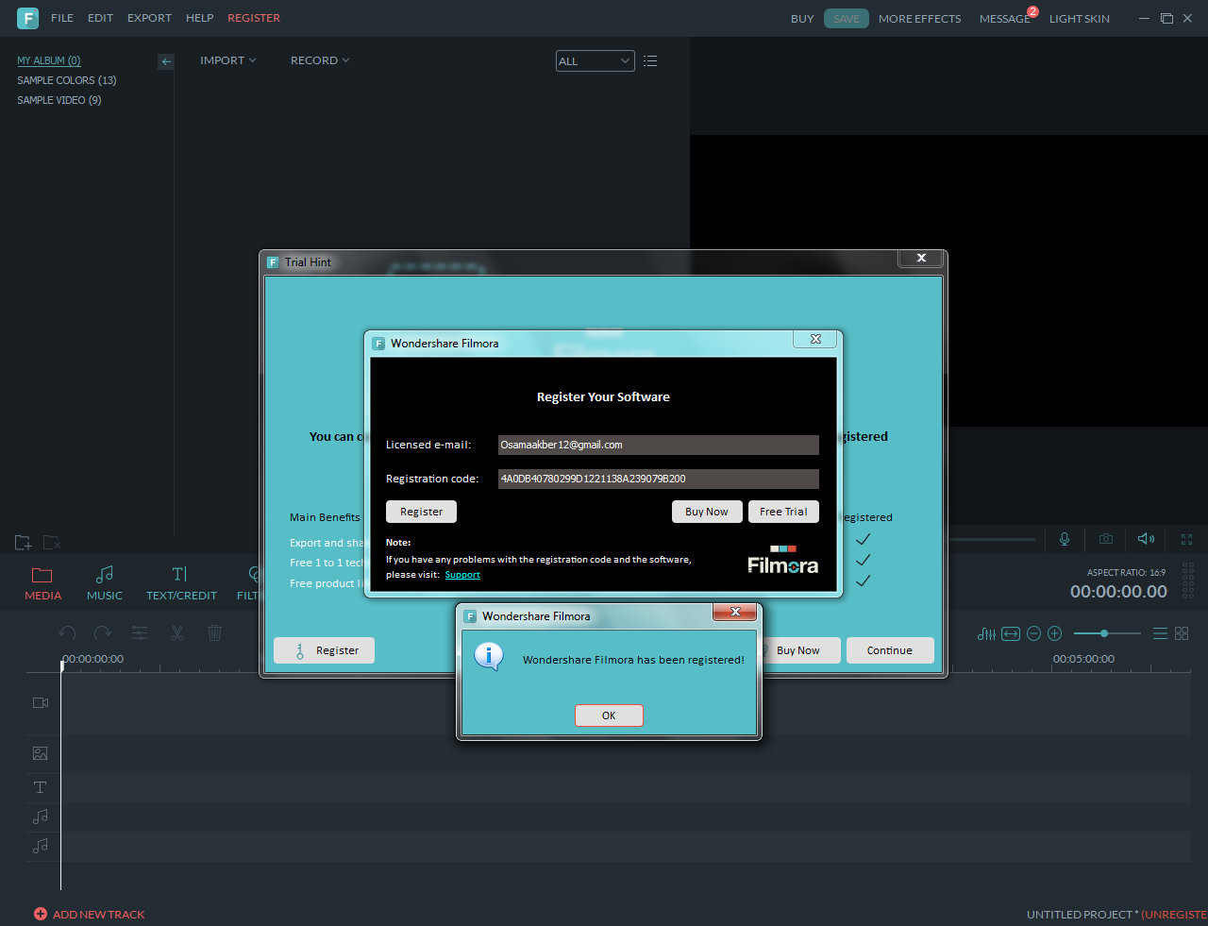1208x926 pixels.
Task: Switch to the Text/Credit tab
Action: coord(181,583)
